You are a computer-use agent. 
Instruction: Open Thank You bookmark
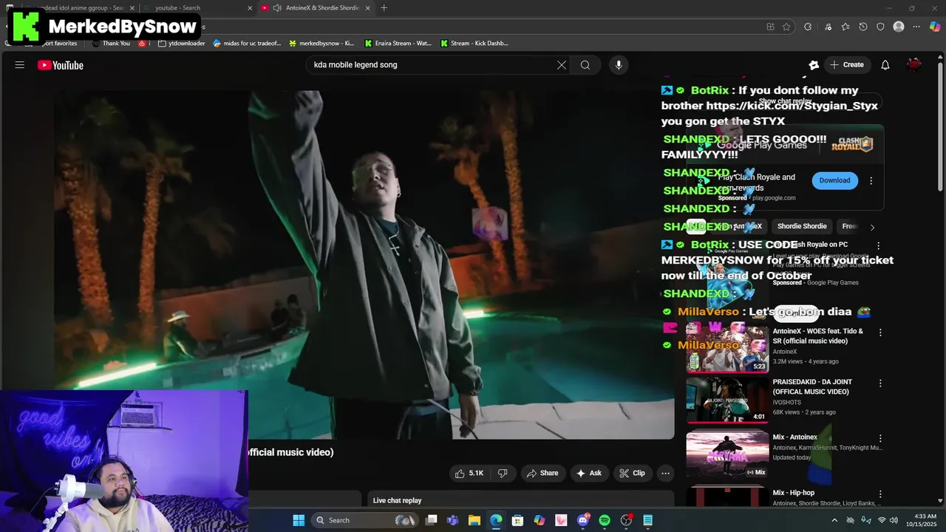[x=111, y=43]
